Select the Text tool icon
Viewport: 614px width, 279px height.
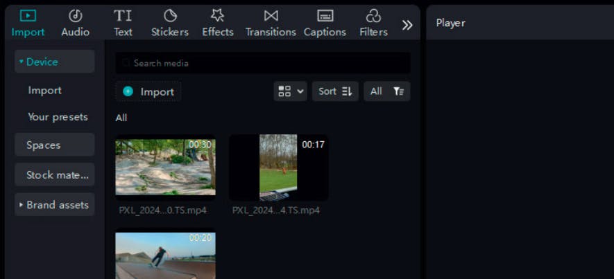coord(123,16)
